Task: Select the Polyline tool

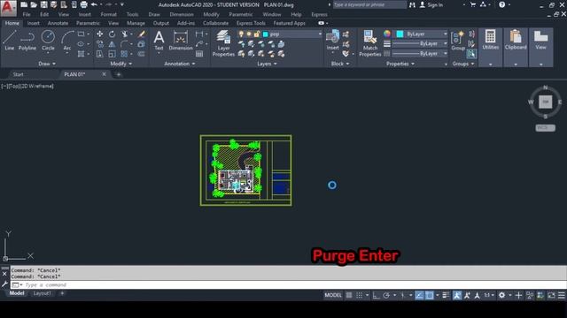Action: click(27, 40)
